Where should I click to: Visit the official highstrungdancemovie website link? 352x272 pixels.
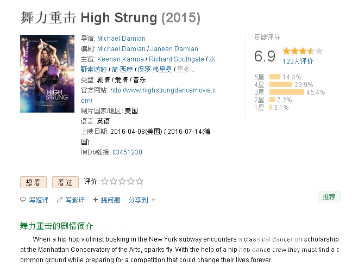(x=148, y=95)
